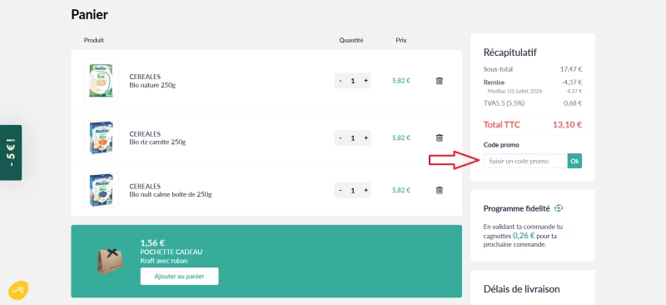This screenshot has width=666, height=305.
Task: Open the yellow chat widget icon
Action: (18, 290)
